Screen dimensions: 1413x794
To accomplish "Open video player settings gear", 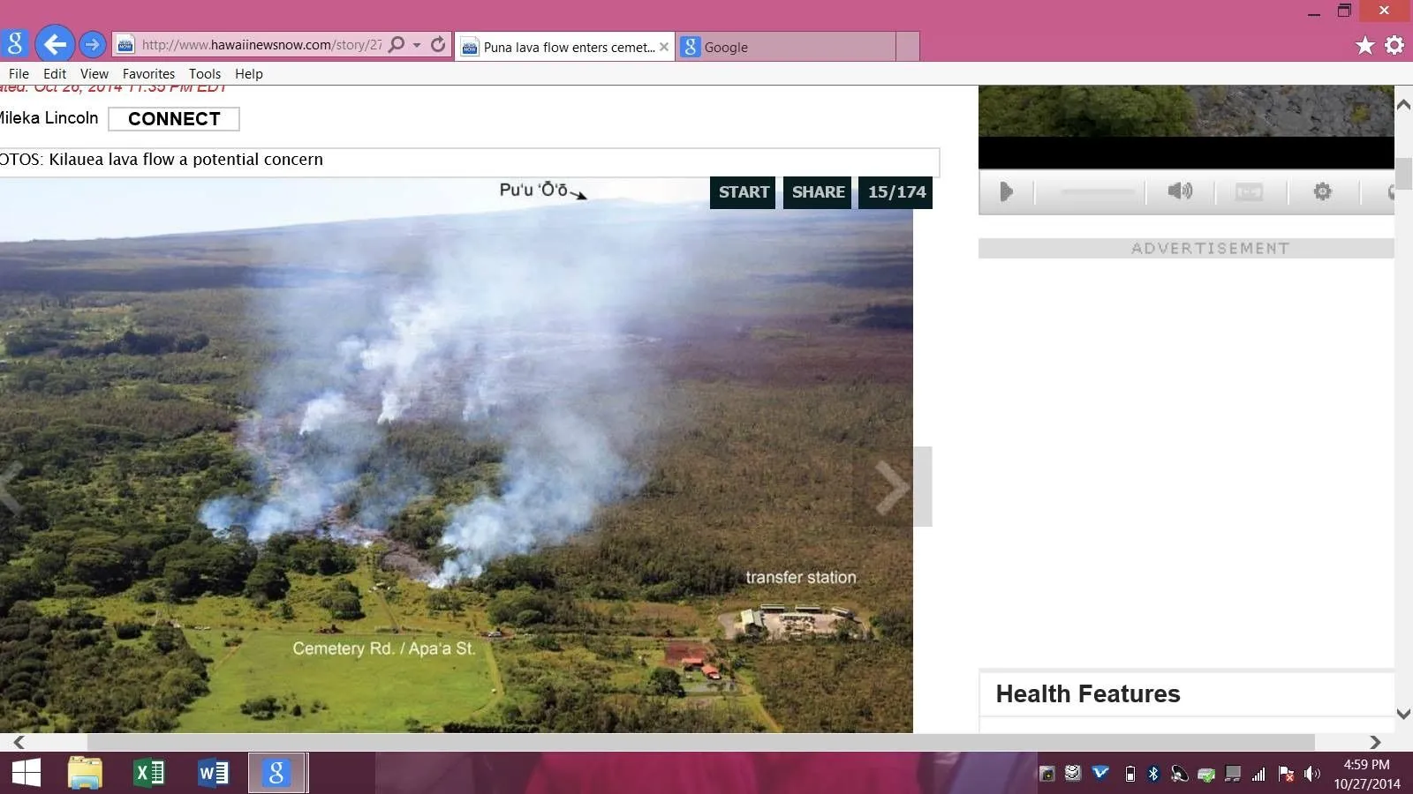I will click(1322, 191).
